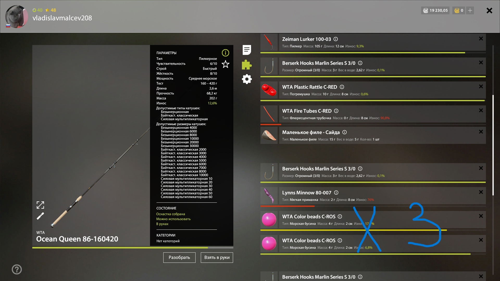The image size is (500, 281).
Task: Expand rod preview to full view
Action: click(40, 205)
